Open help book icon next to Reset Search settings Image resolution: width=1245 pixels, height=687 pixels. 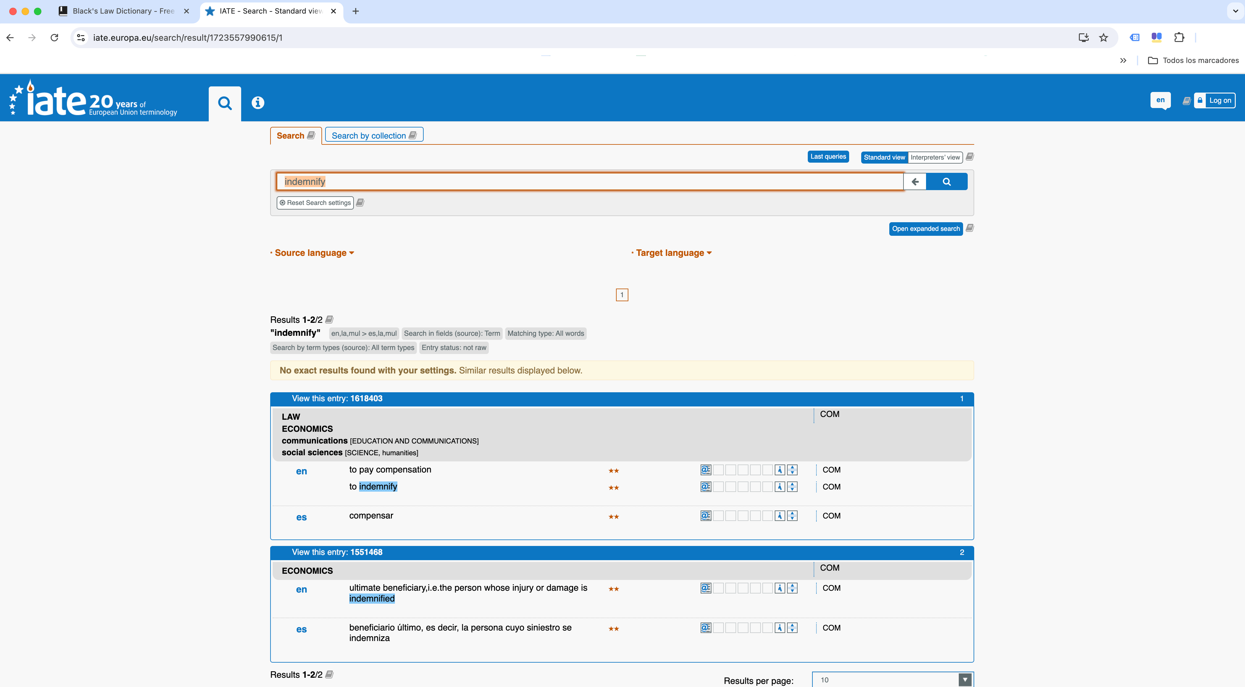pos(360,202)
